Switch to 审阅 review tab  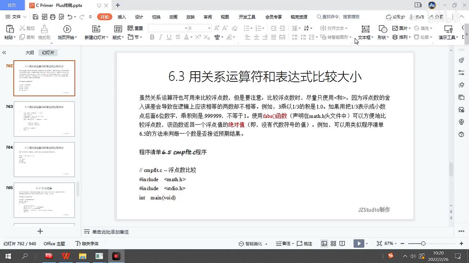208,17
